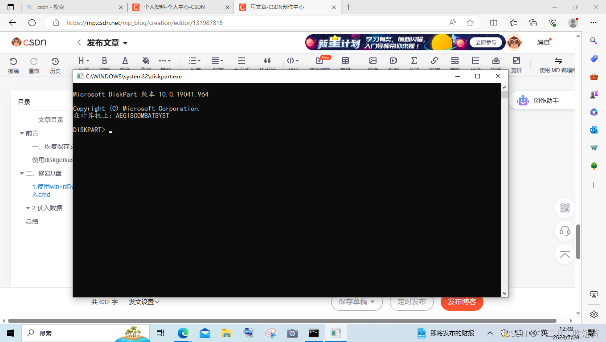The width and height of the screenshot is (606, 342).
Task: Click the taskbar search box
Action: point(86,333)
